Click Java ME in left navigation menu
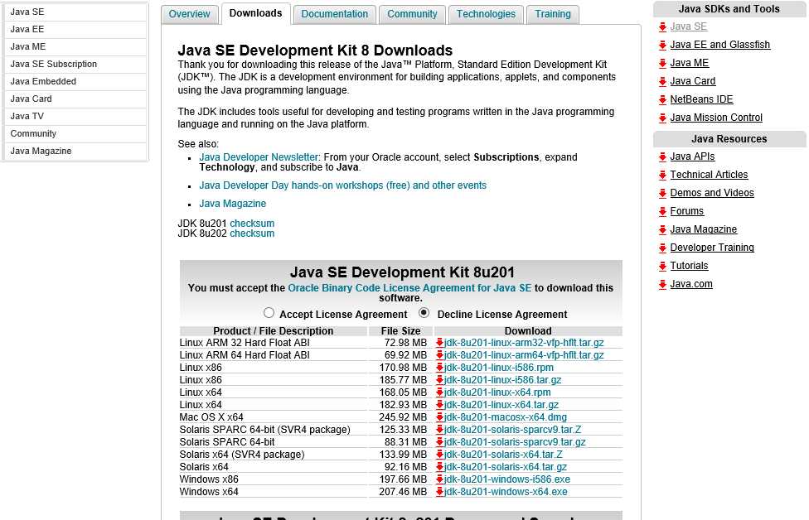 [x=75, y=47]
